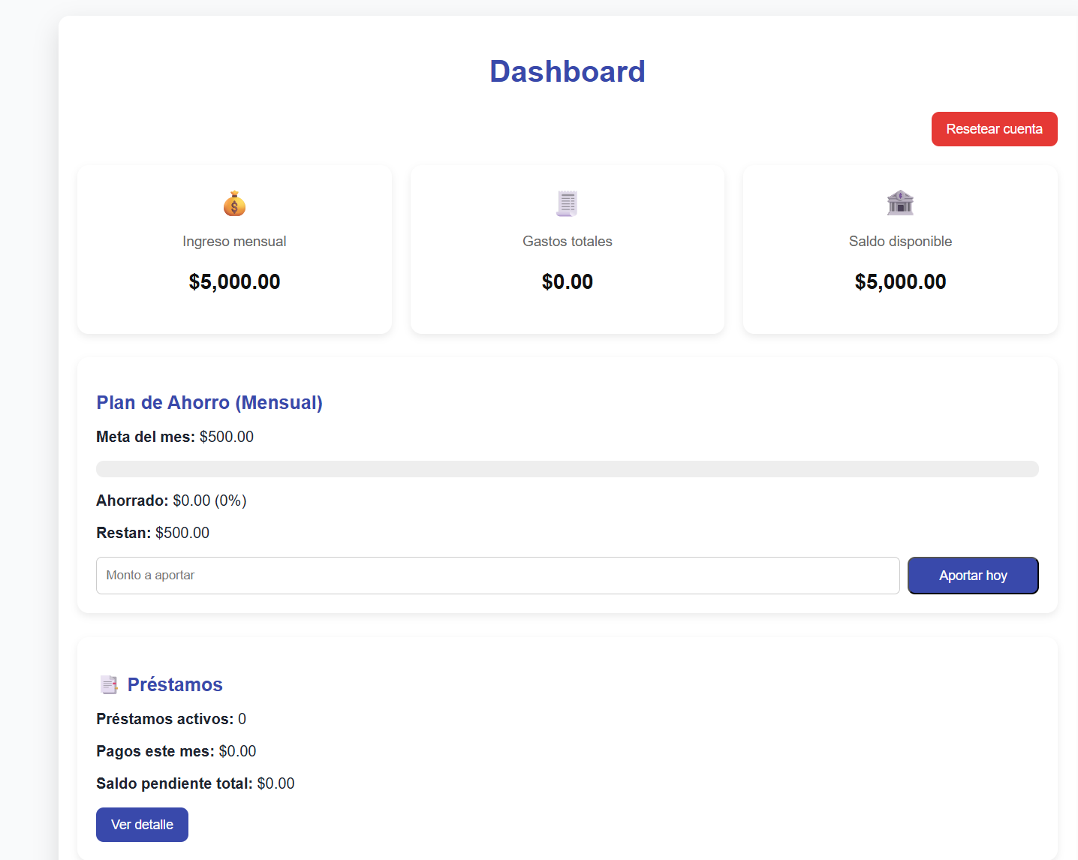
Task: Click the Préstamos section heading
Action: [x=175, y=684]
